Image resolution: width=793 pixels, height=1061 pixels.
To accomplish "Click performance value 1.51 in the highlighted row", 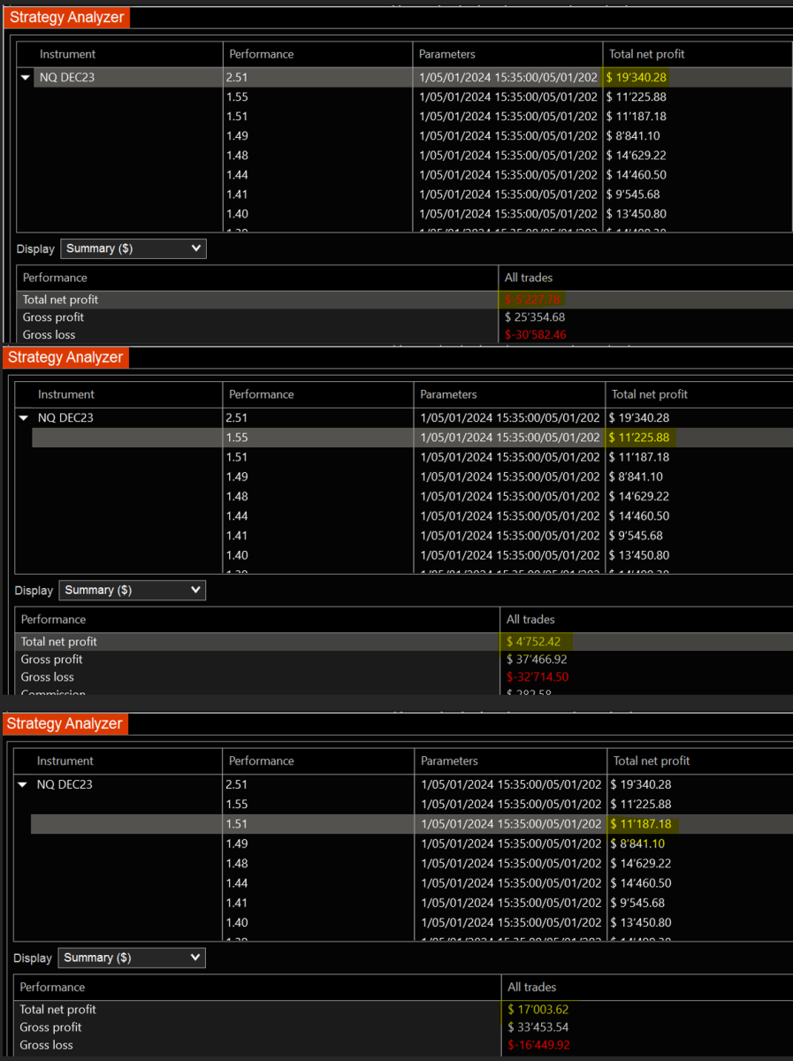I will pos(237,824).
